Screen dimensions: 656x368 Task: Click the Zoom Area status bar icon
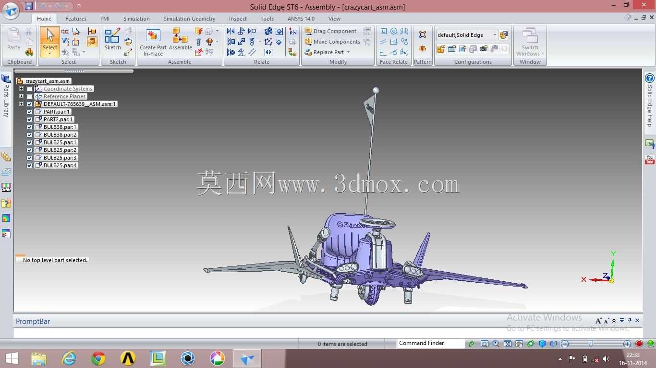click(x=485, y=344)
